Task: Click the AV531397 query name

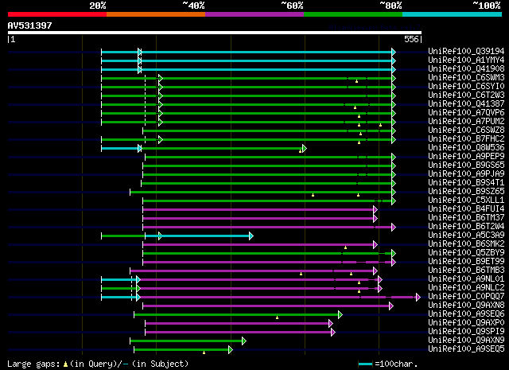Action: click(30, 25)
